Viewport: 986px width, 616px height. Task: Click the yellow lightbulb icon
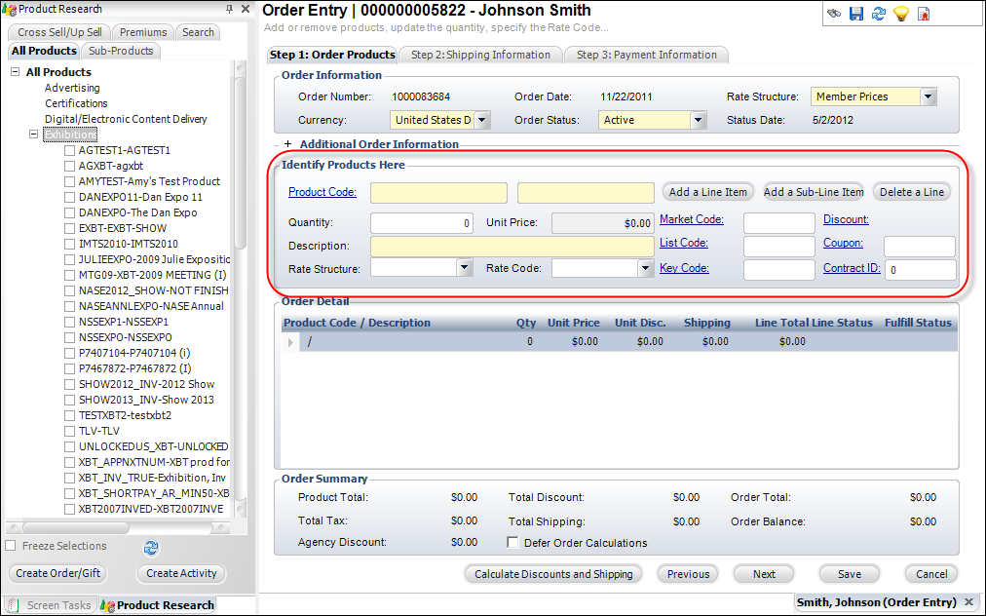pyautogui.click(x=900, y=14)
